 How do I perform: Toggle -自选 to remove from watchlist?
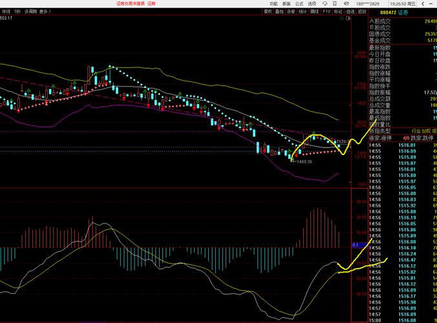pos(350,11)
